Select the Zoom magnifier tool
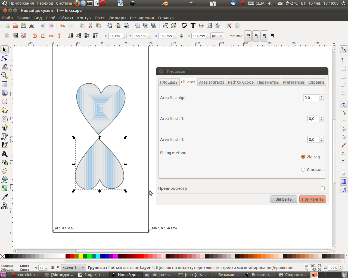Image resolution: width=348 pixels, height=278 pixels. [x=5, y=75]
